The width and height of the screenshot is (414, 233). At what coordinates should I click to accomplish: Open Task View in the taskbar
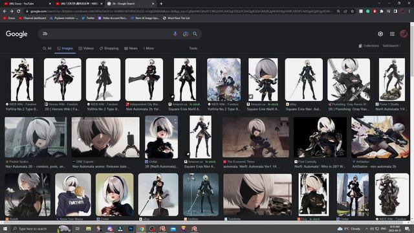[x=78, y=228]
